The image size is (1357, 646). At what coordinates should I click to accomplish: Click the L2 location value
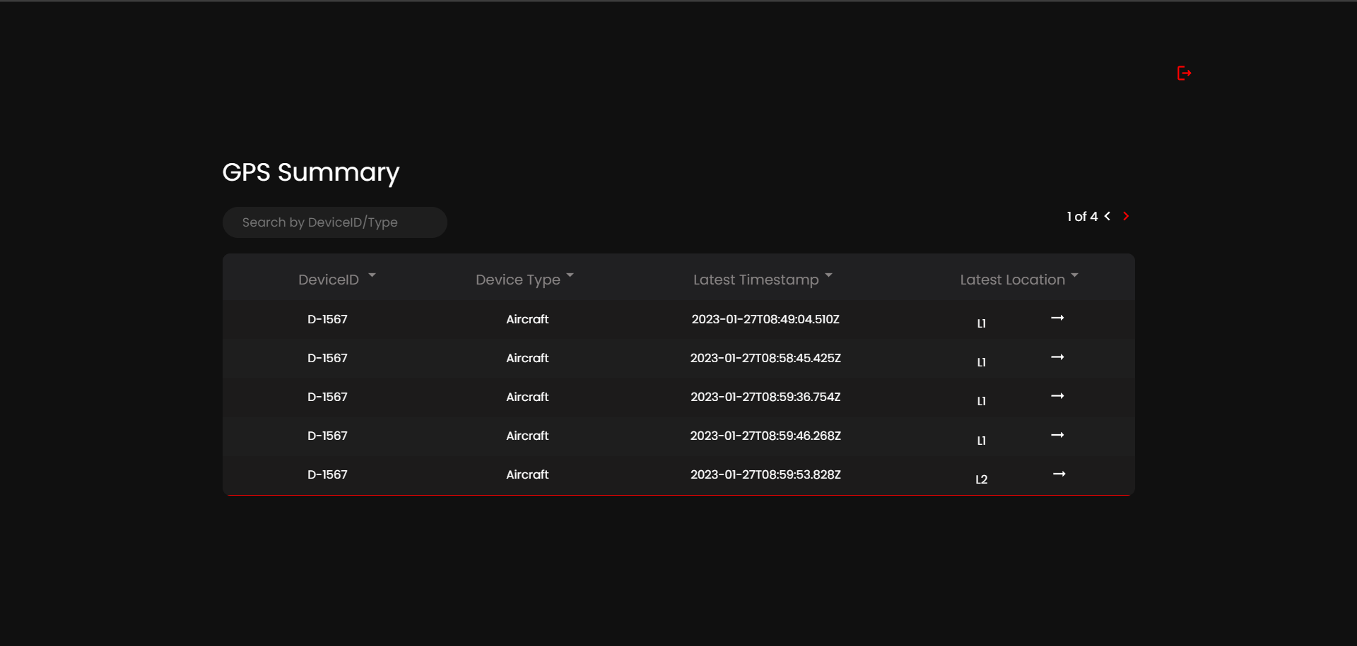(982, 479)
